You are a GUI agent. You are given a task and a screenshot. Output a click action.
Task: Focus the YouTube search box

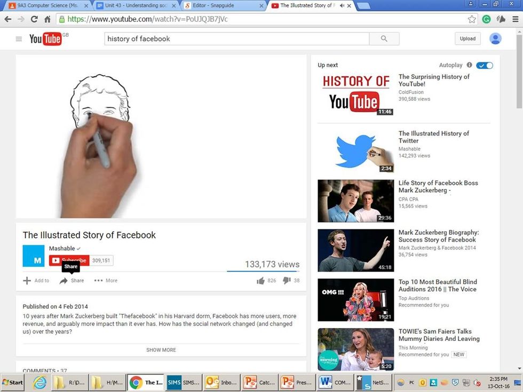236,38
